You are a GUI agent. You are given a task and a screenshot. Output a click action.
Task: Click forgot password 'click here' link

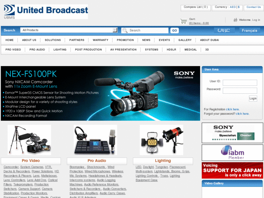point(242,114)
